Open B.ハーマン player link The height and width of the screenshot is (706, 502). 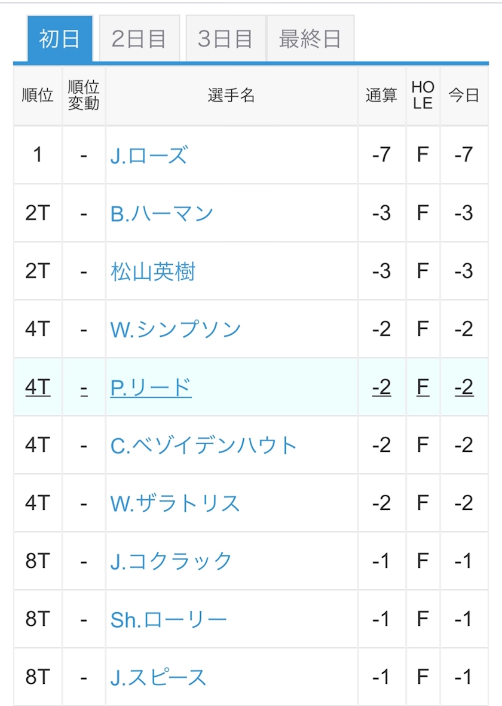pyautogui.click(x=161, y=214)
